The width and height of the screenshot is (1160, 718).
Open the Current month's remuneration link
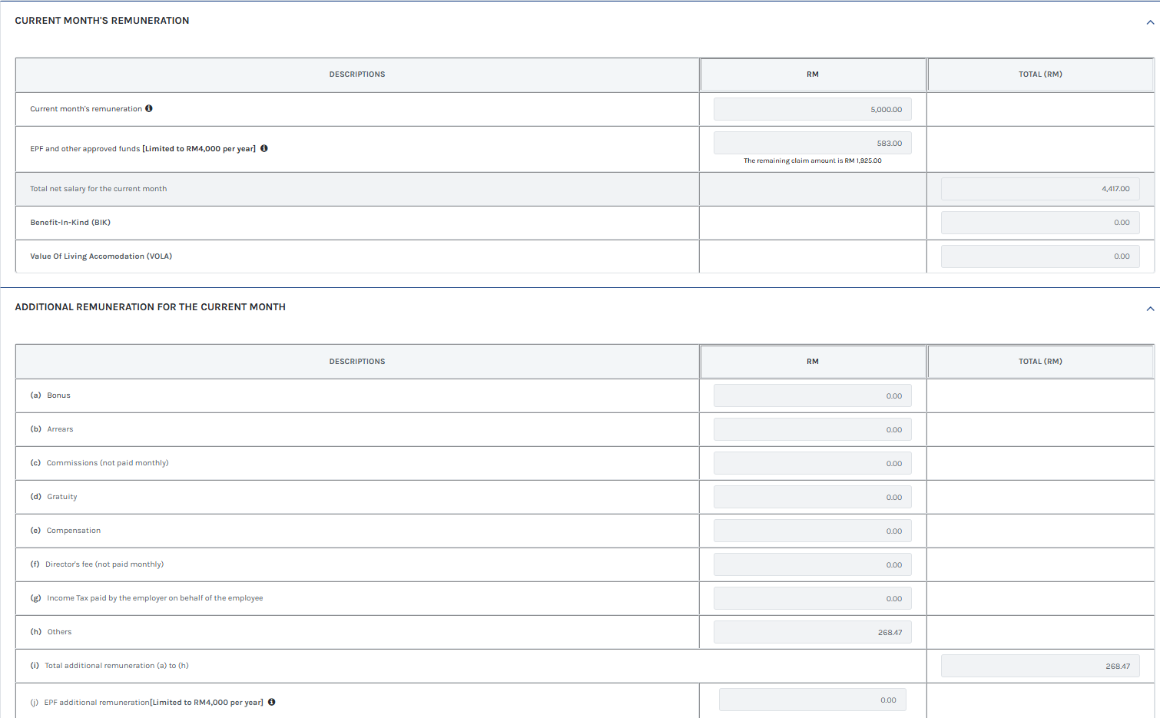coord(85,108)
